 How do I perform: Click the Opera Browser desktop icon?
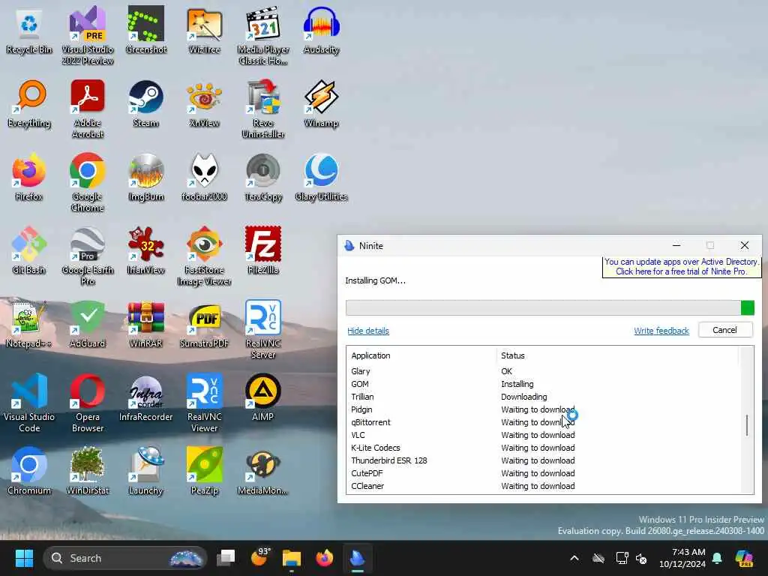88,403
